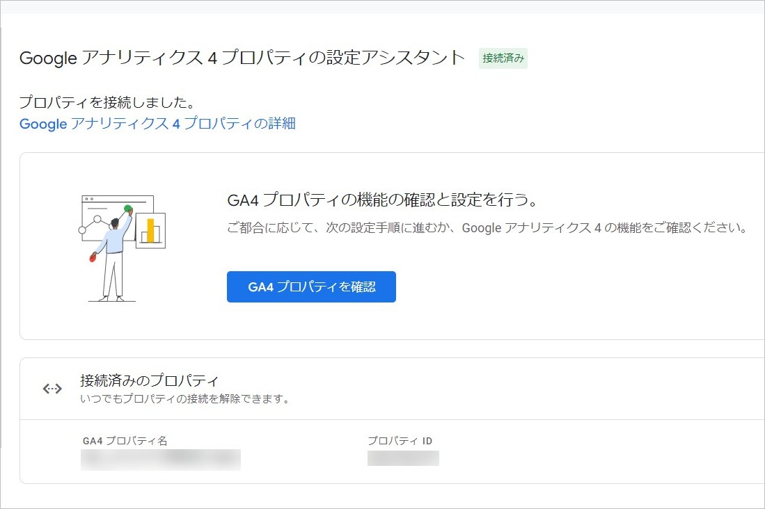The image size is (765, 509).
Task: Click the GA4 プロパティを確認 button
Action: [311, 286]
